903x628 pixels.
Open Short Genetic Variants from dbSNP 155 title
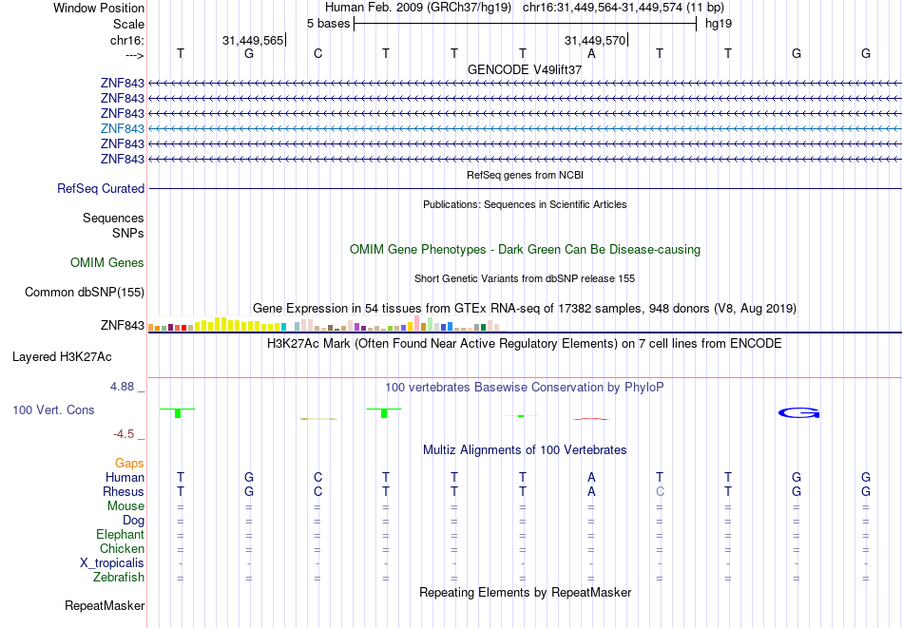(525, 278)
